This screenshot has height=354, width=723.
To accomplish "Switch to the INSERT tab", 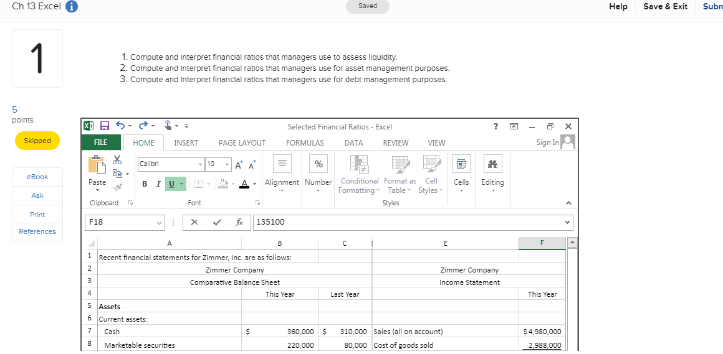I will 186,142.
